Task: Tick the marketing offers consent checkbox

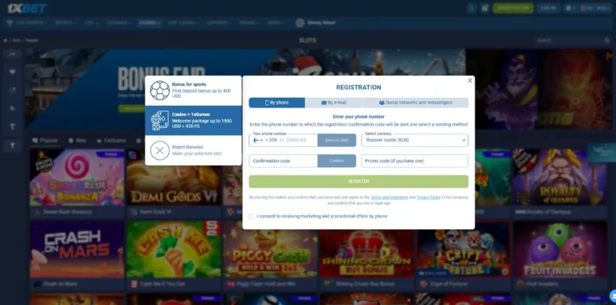Action: 251,217
